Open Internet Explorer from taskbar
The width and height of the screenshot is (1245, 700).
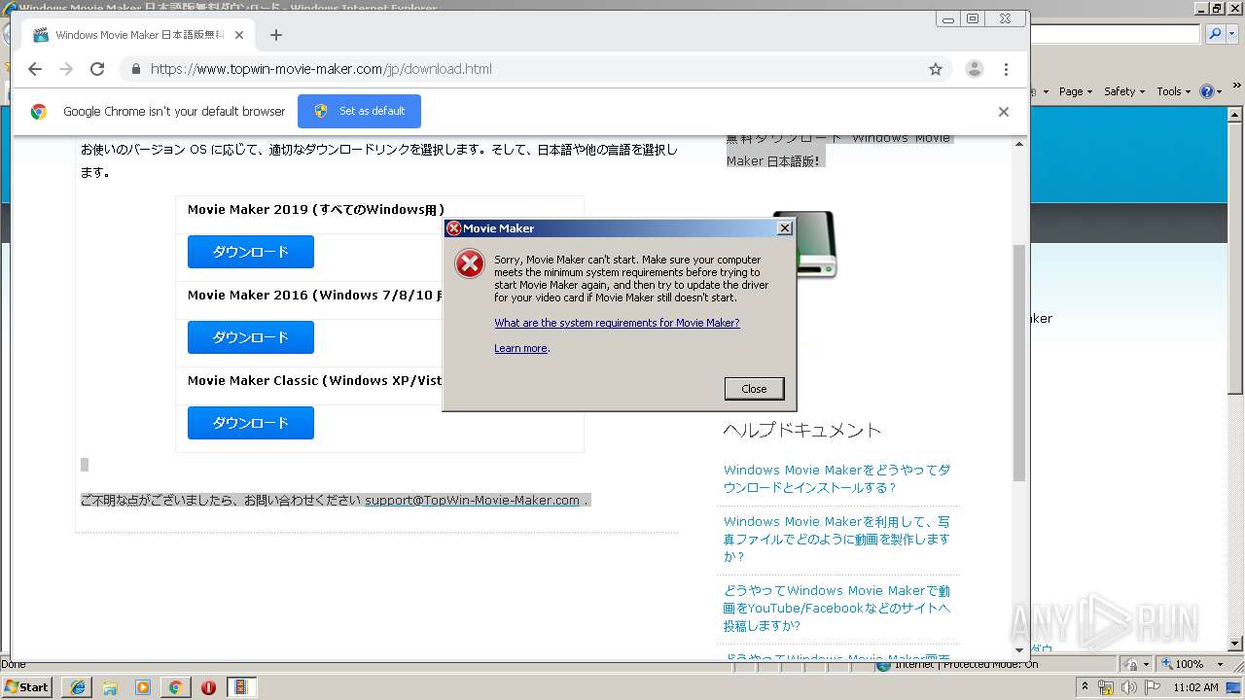(77, 687)
